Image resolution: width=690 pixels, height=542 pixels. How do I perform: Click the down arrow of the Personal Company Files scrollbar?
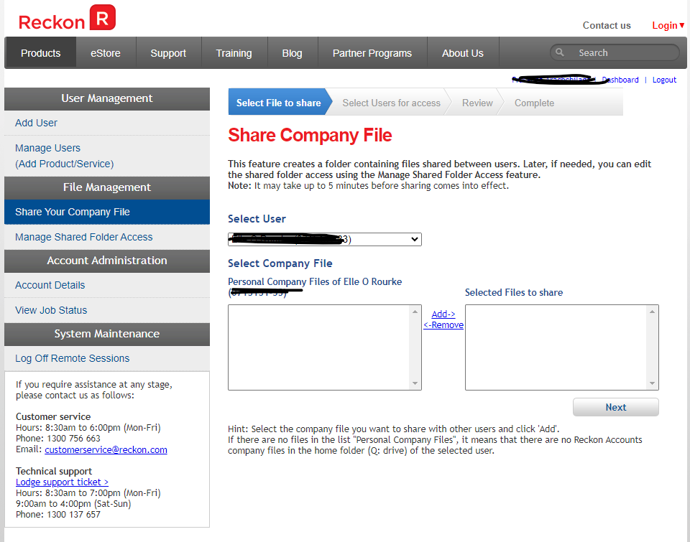pyautogui.click(x=415, y=383)
